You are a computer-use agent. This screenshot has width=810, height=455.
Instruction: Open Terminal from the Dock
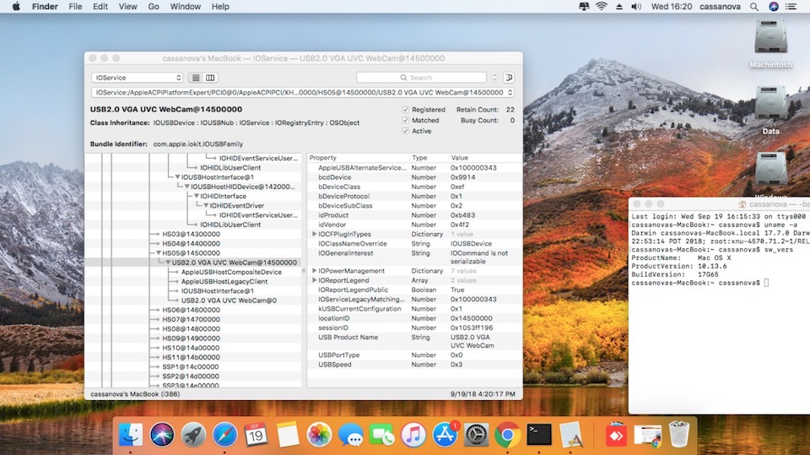click(539, 435)
